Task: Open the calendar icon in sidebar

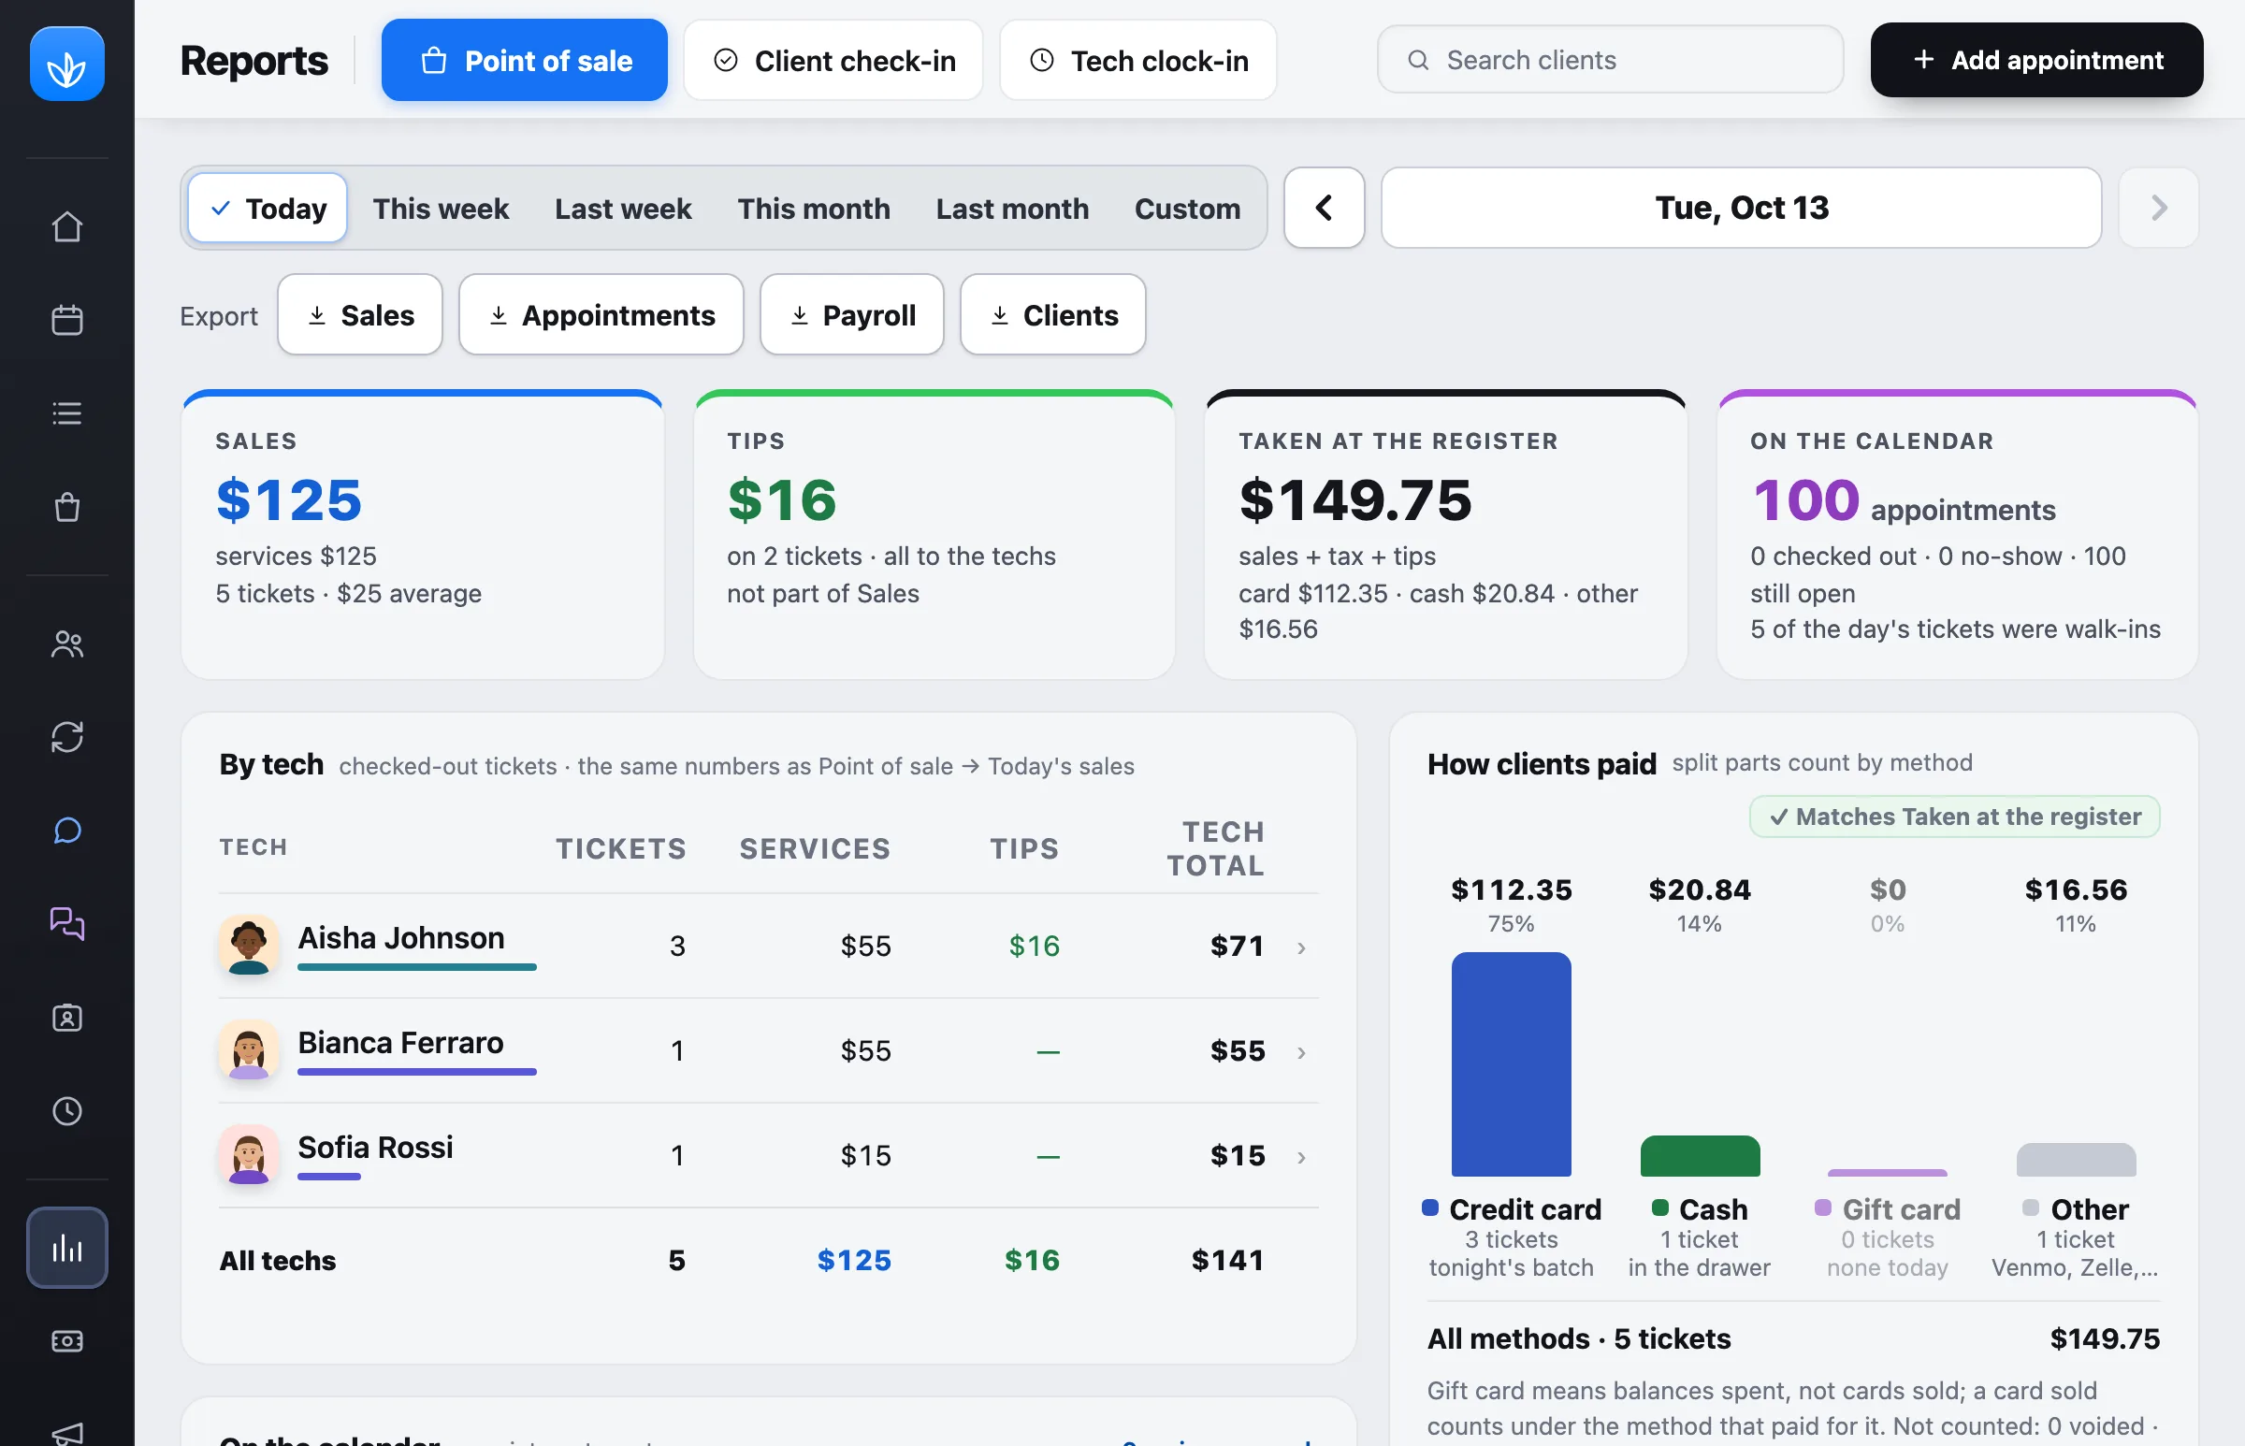Action: (x=66, y=320)
